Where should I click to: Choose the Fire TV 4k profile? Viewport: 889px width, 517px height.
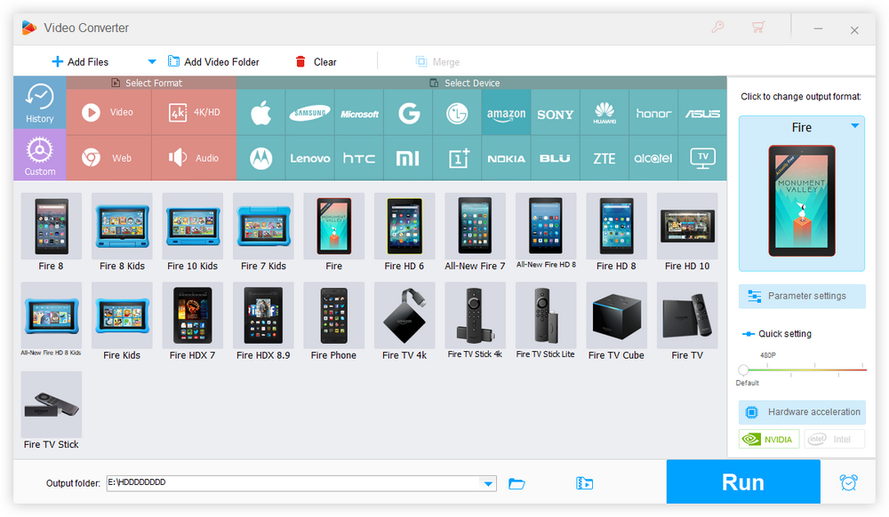pyautogui.click(x=404, y=322)
